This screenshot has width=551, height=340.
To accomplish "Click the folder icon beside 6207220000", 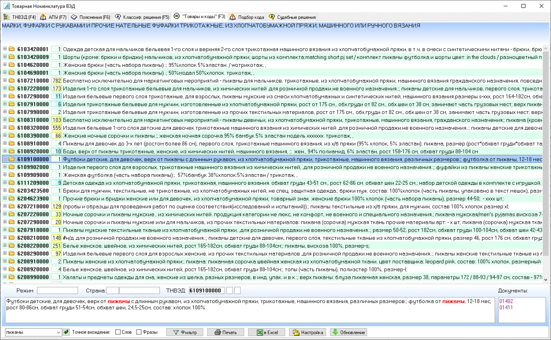I will coord(12,214).
